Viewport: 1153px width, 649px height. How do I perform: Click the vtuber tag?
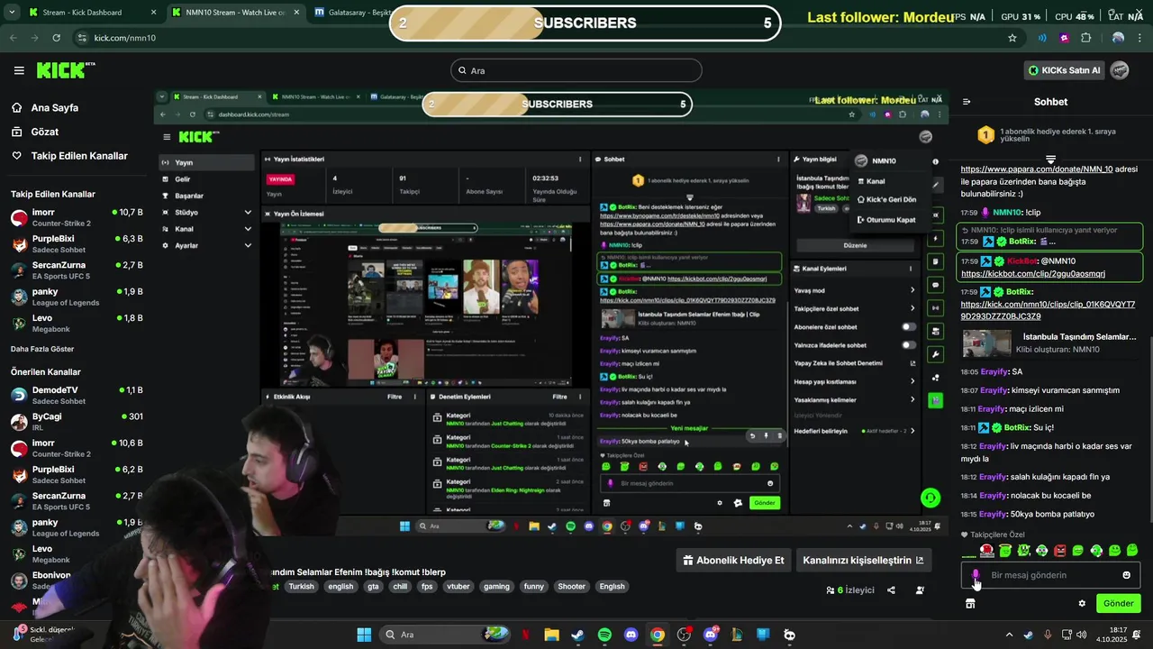point(458,586)
